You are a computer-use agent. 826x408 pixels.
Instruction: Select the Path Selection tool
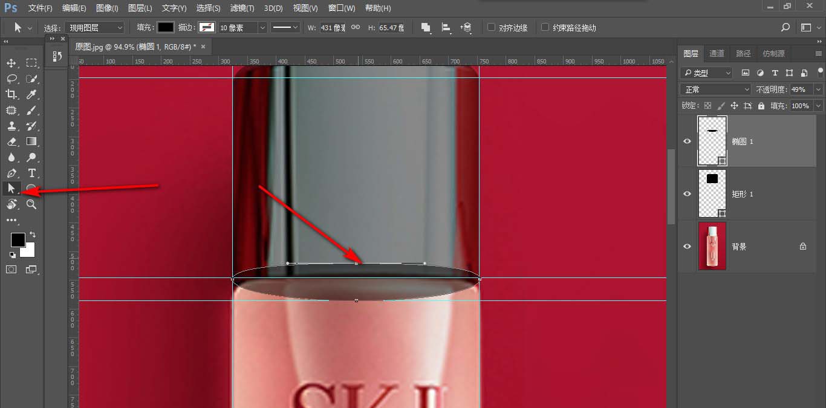[11, 189]
